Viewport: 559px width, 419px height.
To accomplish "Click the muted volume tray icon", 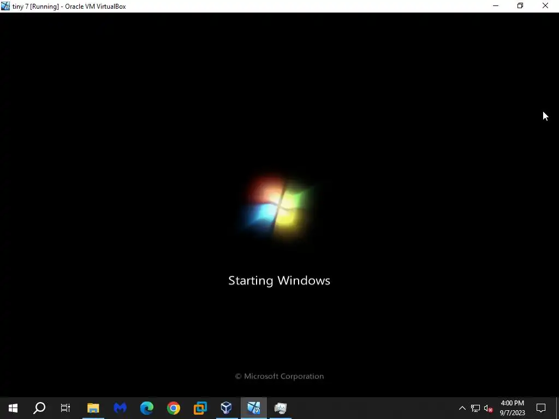I will [488, 408].
